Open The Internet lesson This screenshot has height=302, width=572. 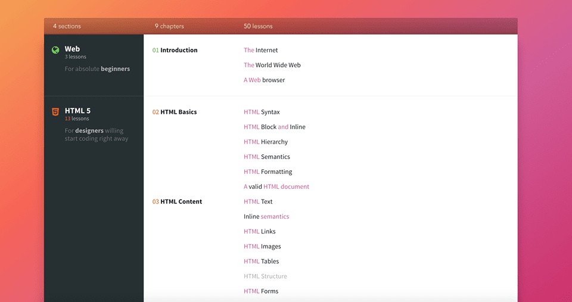tap(260, 50)
